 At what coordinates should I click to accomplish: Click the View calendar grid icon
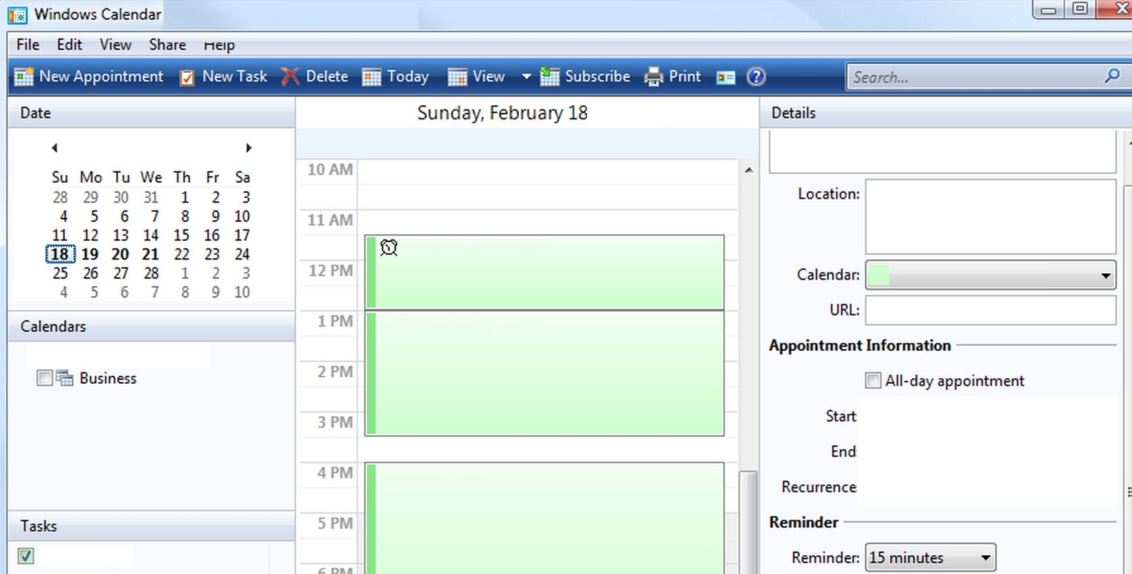(x=457, y=77)
